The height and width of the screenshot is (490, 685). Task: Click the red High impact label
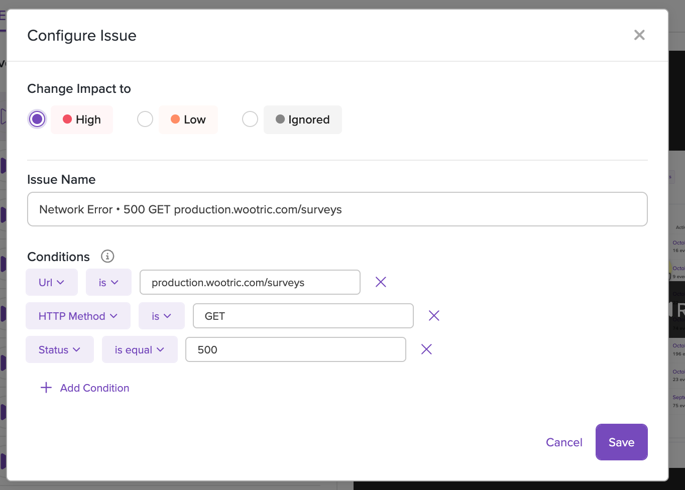point(82,119)
